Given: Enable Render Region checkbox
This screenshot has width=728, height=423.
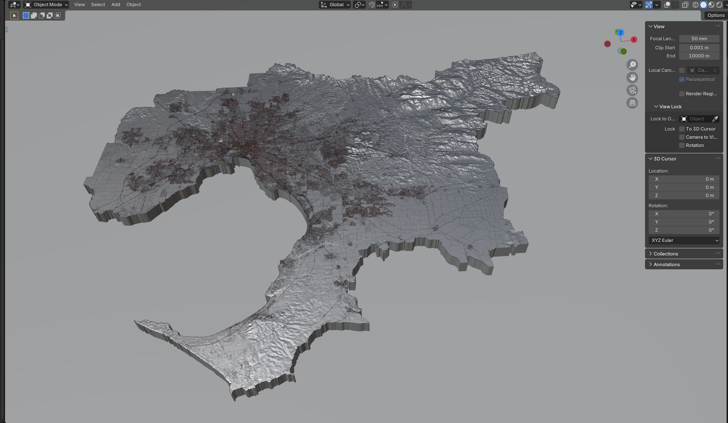Looking at the screenshot, I should coord(682,94).
